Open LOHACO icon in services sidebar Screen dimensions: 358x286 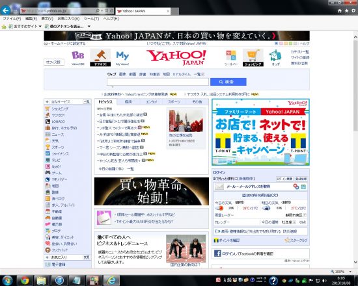(x=48, y=122)
